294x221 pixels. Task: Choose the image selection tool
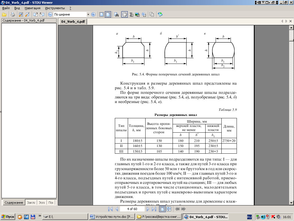tap(138, 14)
